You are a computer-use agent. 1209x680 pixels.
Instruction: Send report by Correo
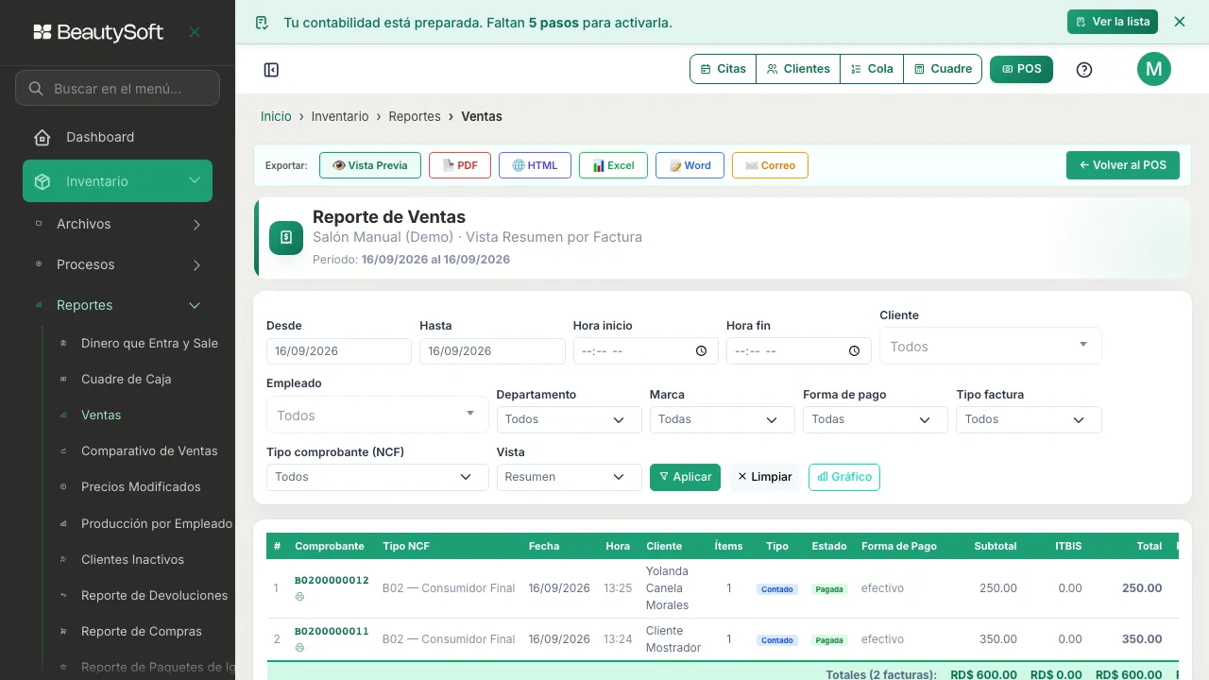(x=770, y=165)
